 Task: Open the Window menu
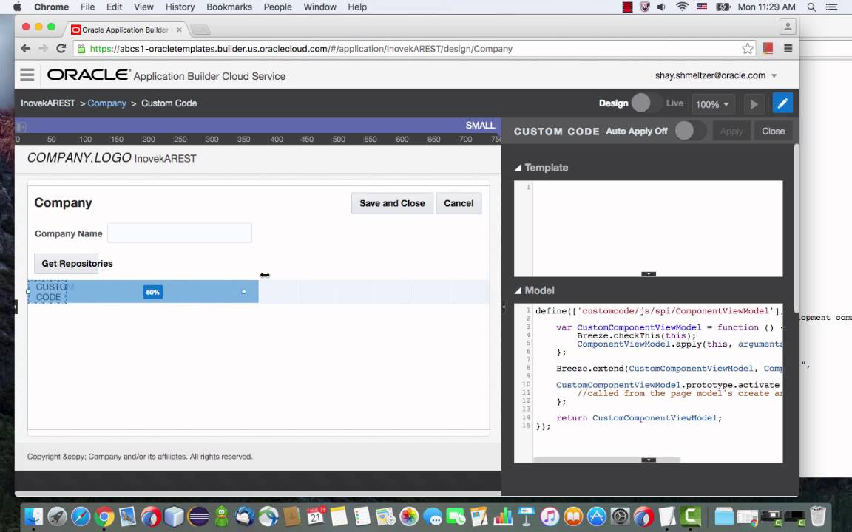[x=319, y=7]
